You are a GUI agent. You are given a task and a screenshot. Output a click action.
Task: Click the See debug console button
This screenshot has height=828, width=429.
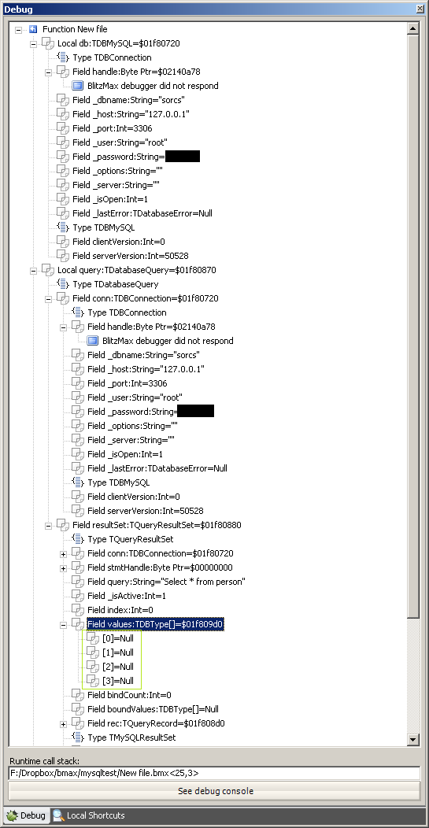point(215,791)
